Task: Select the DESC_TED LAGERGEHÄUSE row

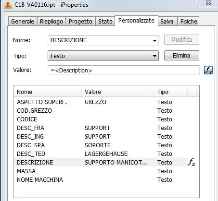Action: click(x=106, y=154)
